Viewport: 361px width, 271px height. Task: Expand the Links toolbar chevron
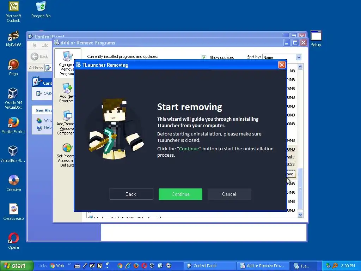(x=69, y=264)
